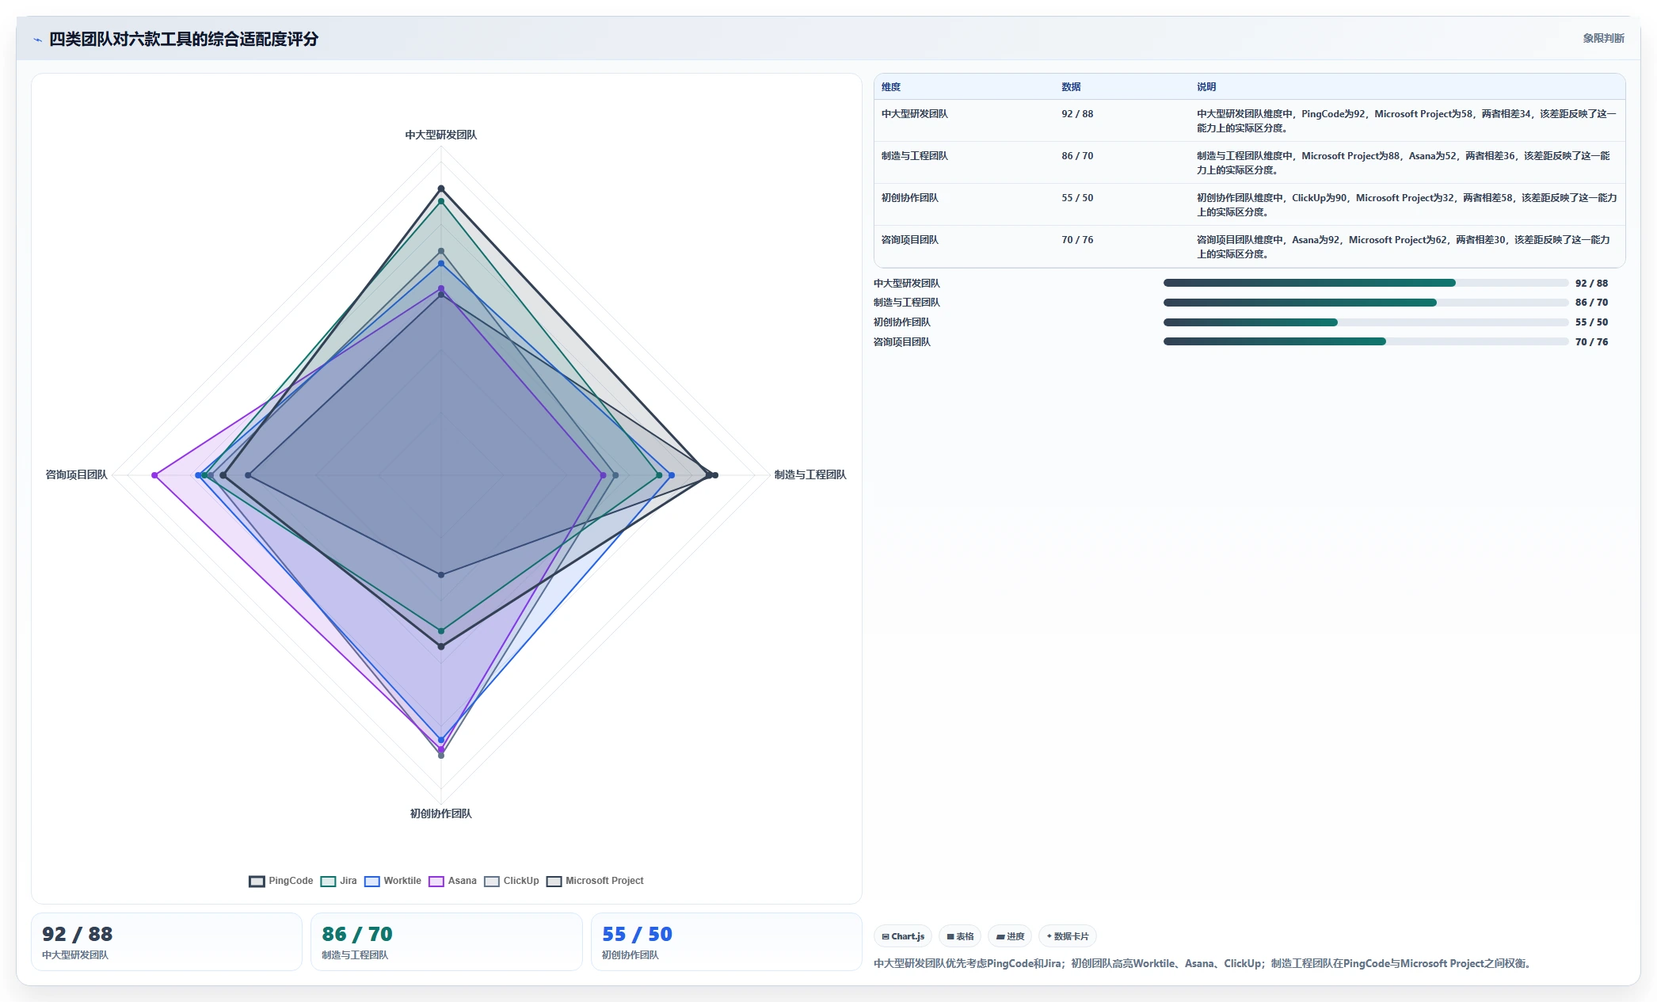This screenshot has width=1657, height=1002.
Task: Click the title 四类团队对六款工具的综合适配度评分
Action: 184,40
